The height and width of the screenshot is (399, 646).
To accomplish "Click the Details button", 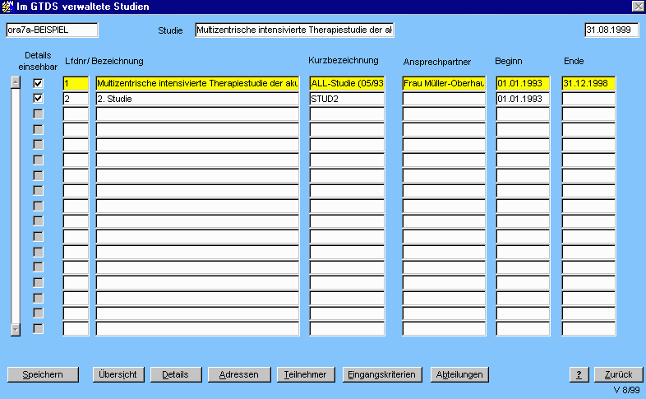I will (x=175, y=374).
